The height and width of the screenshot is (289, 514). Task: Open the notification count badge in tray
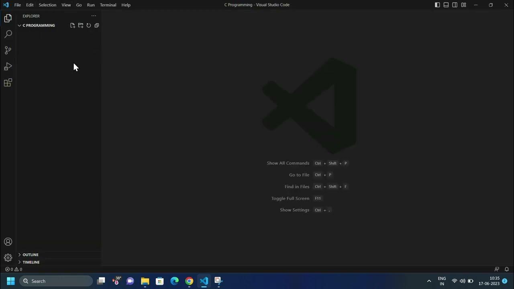pos(505,281)
